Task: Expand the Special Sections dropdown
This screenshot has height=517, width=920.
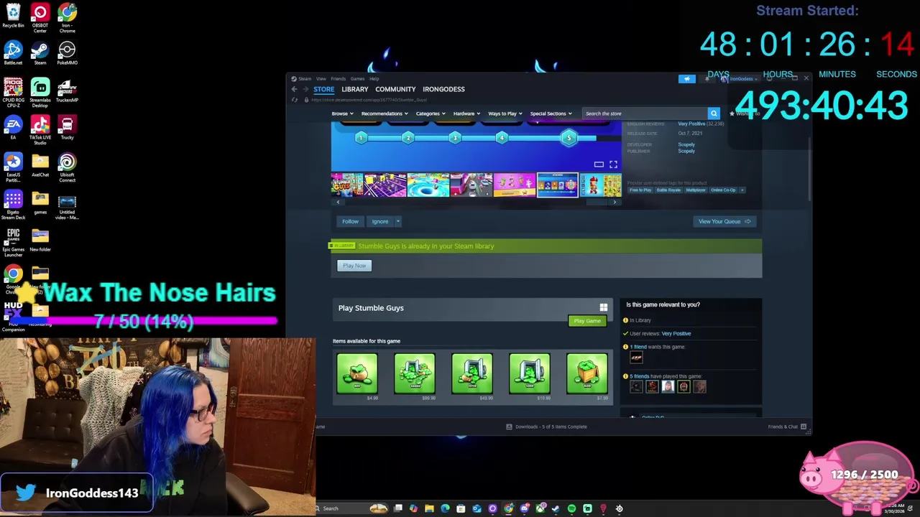Action: click(x=551, y=113)
